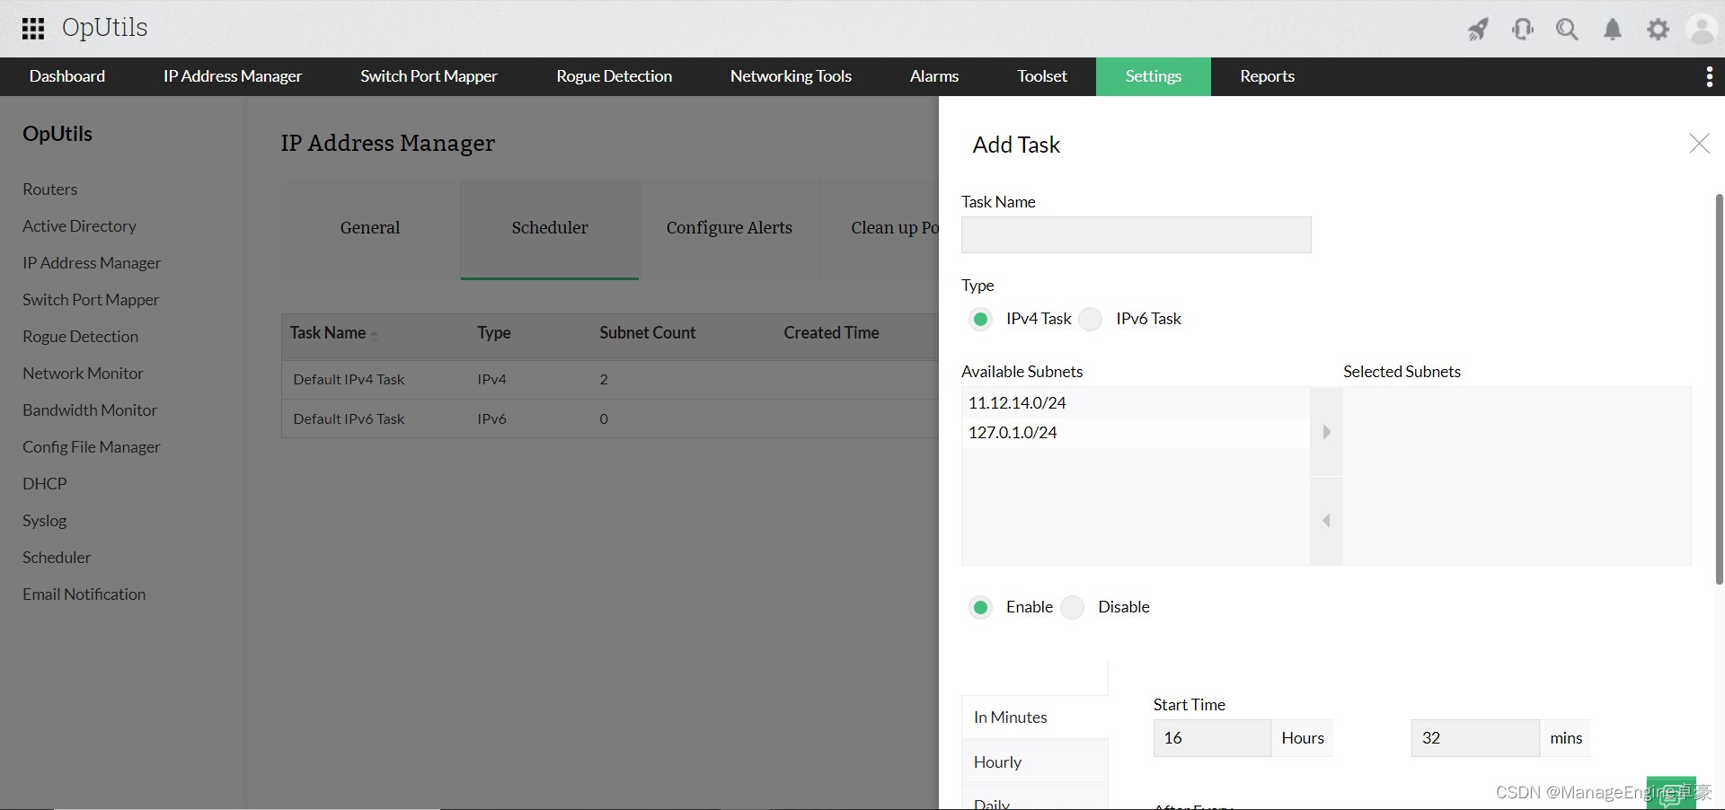1725x810 pixels.
Task: Click the Default IPv4 Task row
Action: (610, 380)
